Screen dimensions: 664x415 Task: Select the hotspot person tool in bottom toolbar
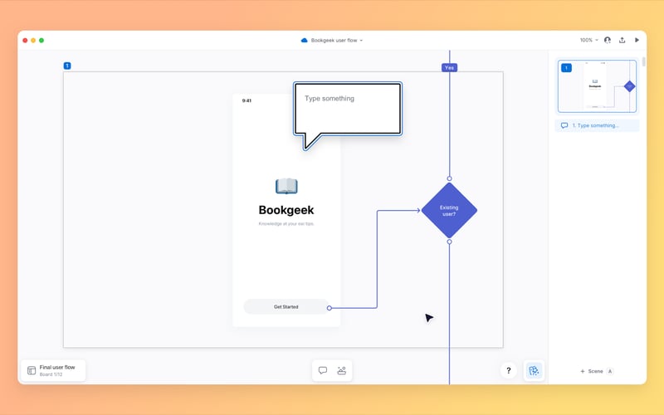click(342, 370)
